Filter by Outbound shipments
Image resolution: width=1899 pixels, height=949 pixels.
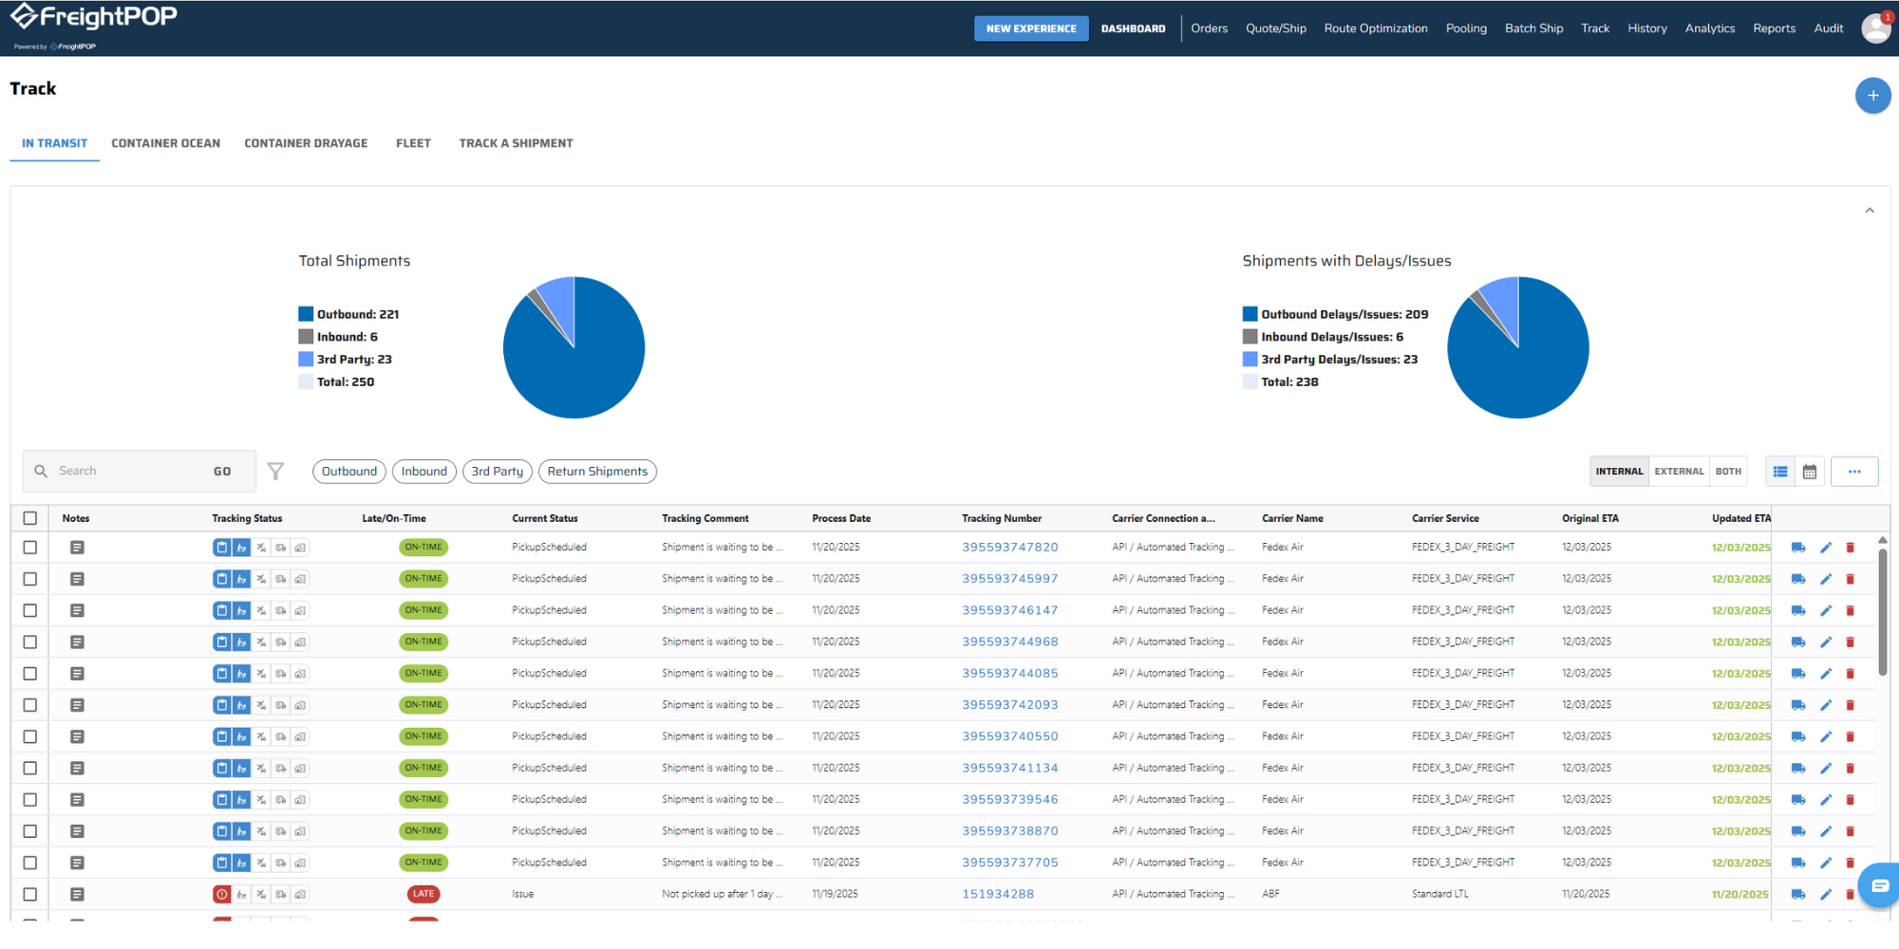click(349, 472)
